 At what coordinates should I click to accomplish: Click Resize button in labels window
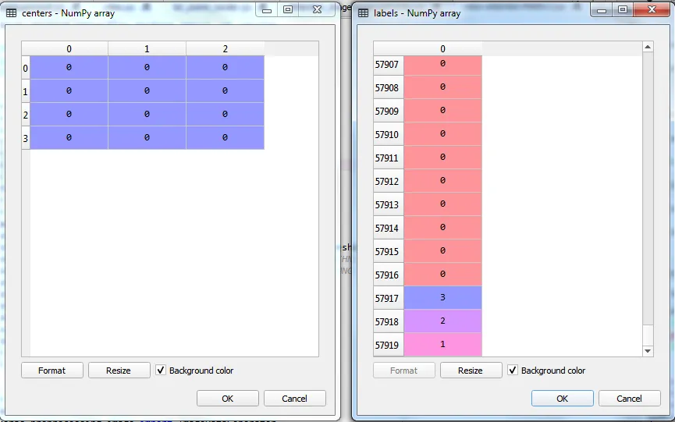click(x=471, y=371)
